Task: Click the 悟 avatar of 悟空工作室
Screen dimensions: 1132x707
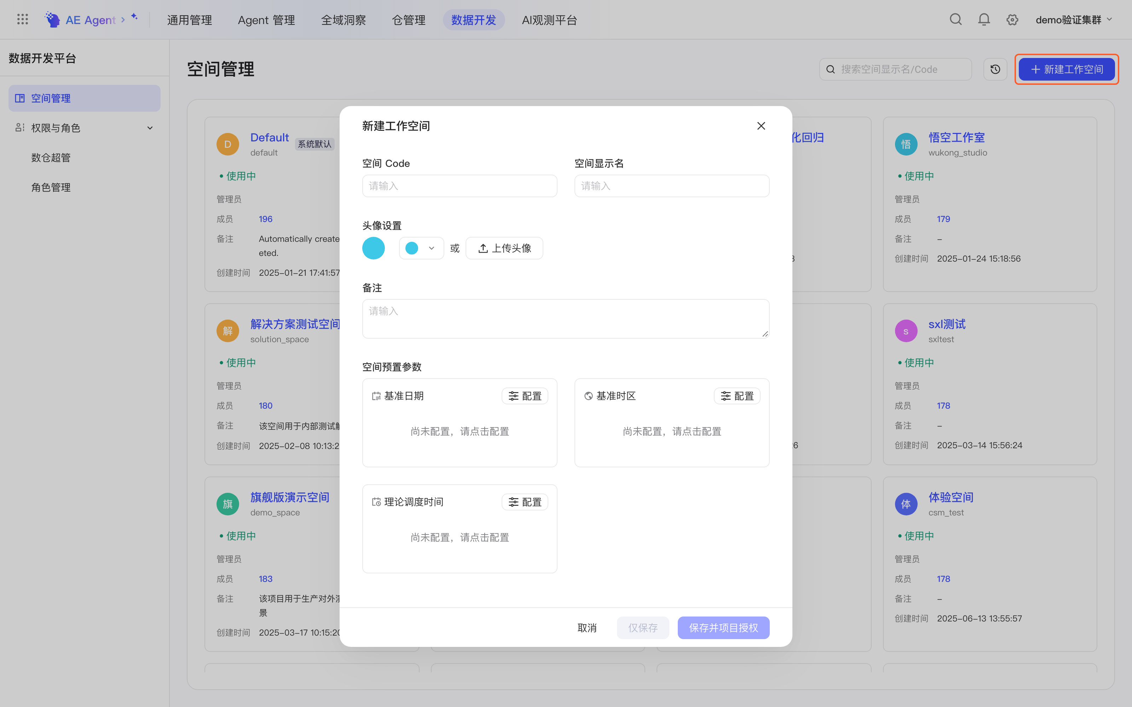Action: 906,144
